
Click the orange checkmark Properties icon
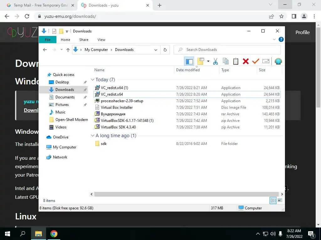pyautogui.click(x=256, y=61)
